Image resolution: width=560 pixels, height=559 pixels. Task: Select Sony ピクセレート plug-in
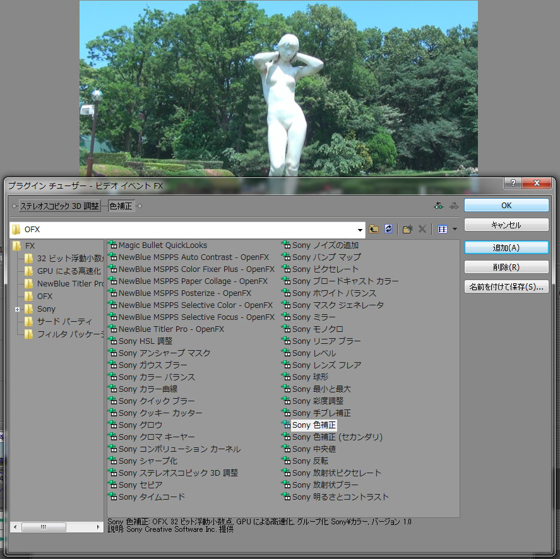[x=320, y=269]
